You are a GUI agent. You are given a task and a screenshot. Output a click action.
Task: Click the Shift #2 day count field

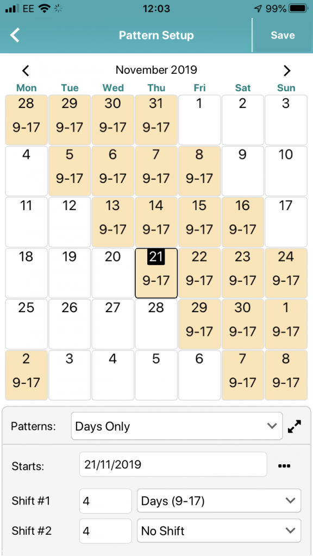(x=105, y=531)
